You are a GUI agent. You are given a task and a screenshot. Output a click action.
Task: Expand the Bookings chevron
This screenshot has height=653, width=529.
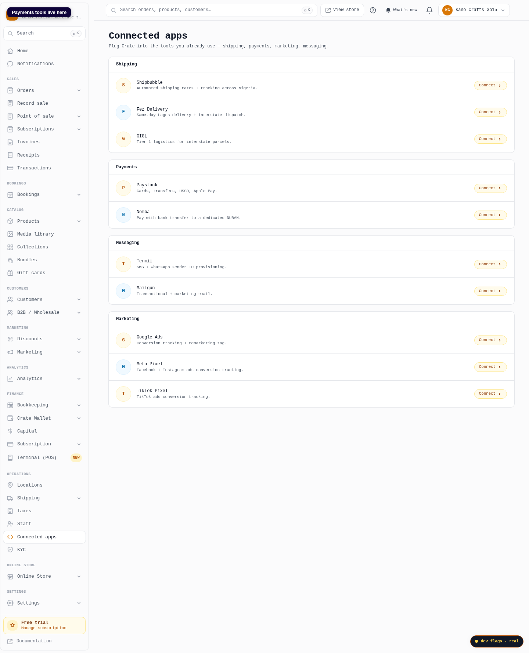point(79,195)
